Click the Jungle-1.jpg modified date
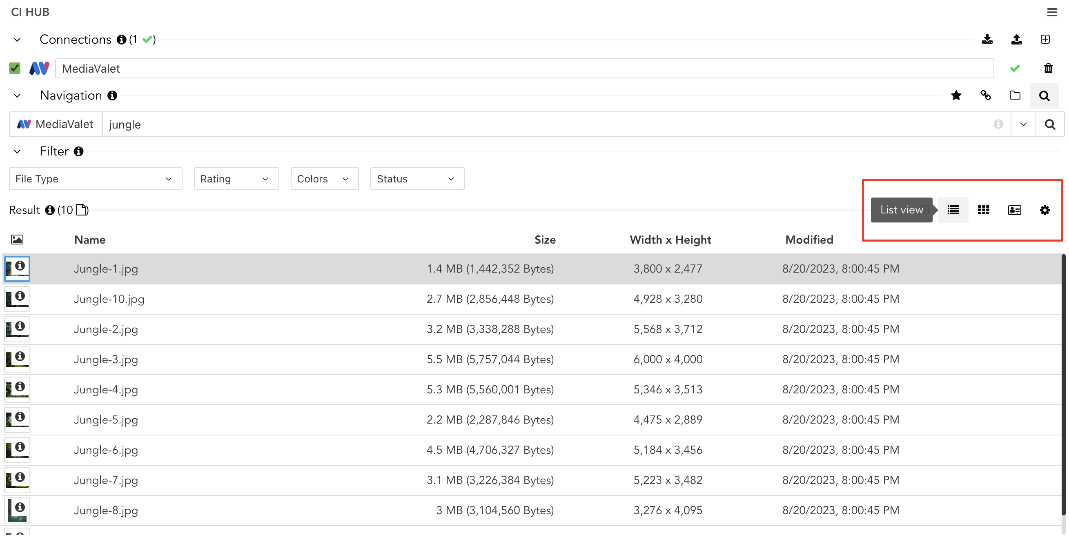Viewport: 1069px width, 546px height. (841, 269)
